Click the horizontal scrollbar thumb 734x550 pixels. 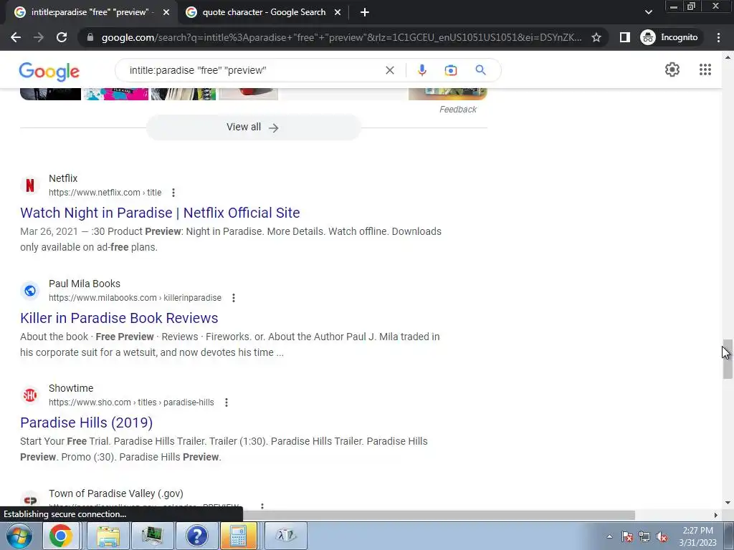[439, 515]
